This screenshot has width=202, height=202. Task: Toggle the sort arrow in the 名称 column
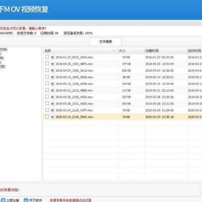pos(114,51)
